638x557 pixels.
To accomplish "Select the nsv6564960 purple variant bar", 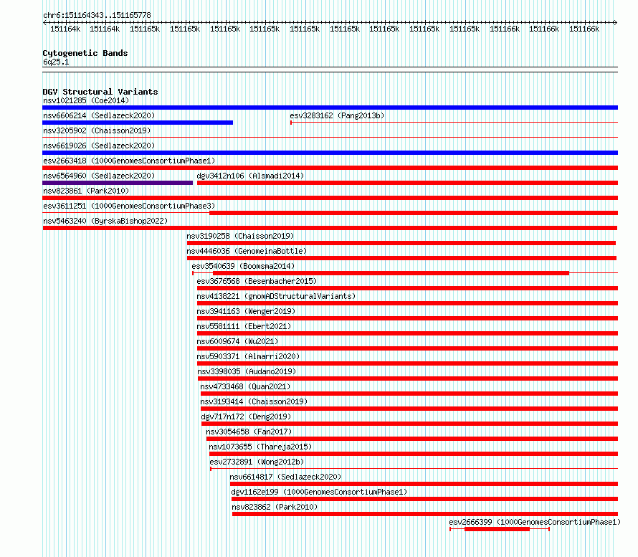I will pos(118,183).
